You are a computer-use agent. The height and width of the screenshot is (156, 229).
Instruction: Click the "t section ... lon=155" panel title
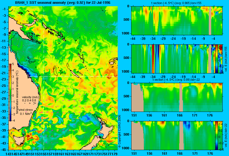tap(177, 3)
